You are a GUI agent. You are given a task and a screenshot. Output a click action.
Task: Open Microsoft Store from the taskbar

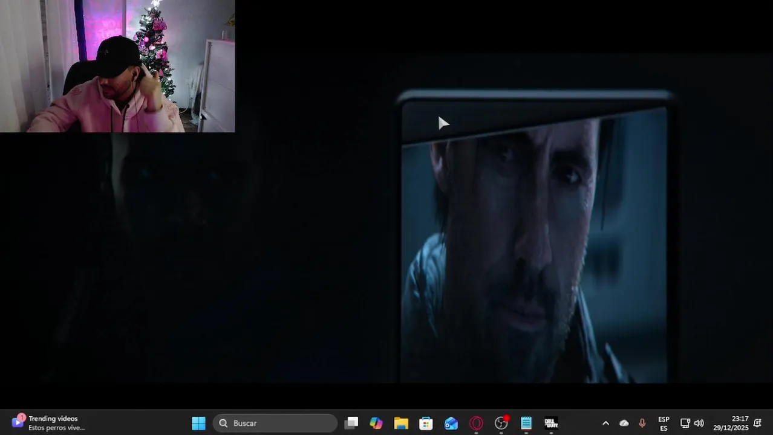426,424
